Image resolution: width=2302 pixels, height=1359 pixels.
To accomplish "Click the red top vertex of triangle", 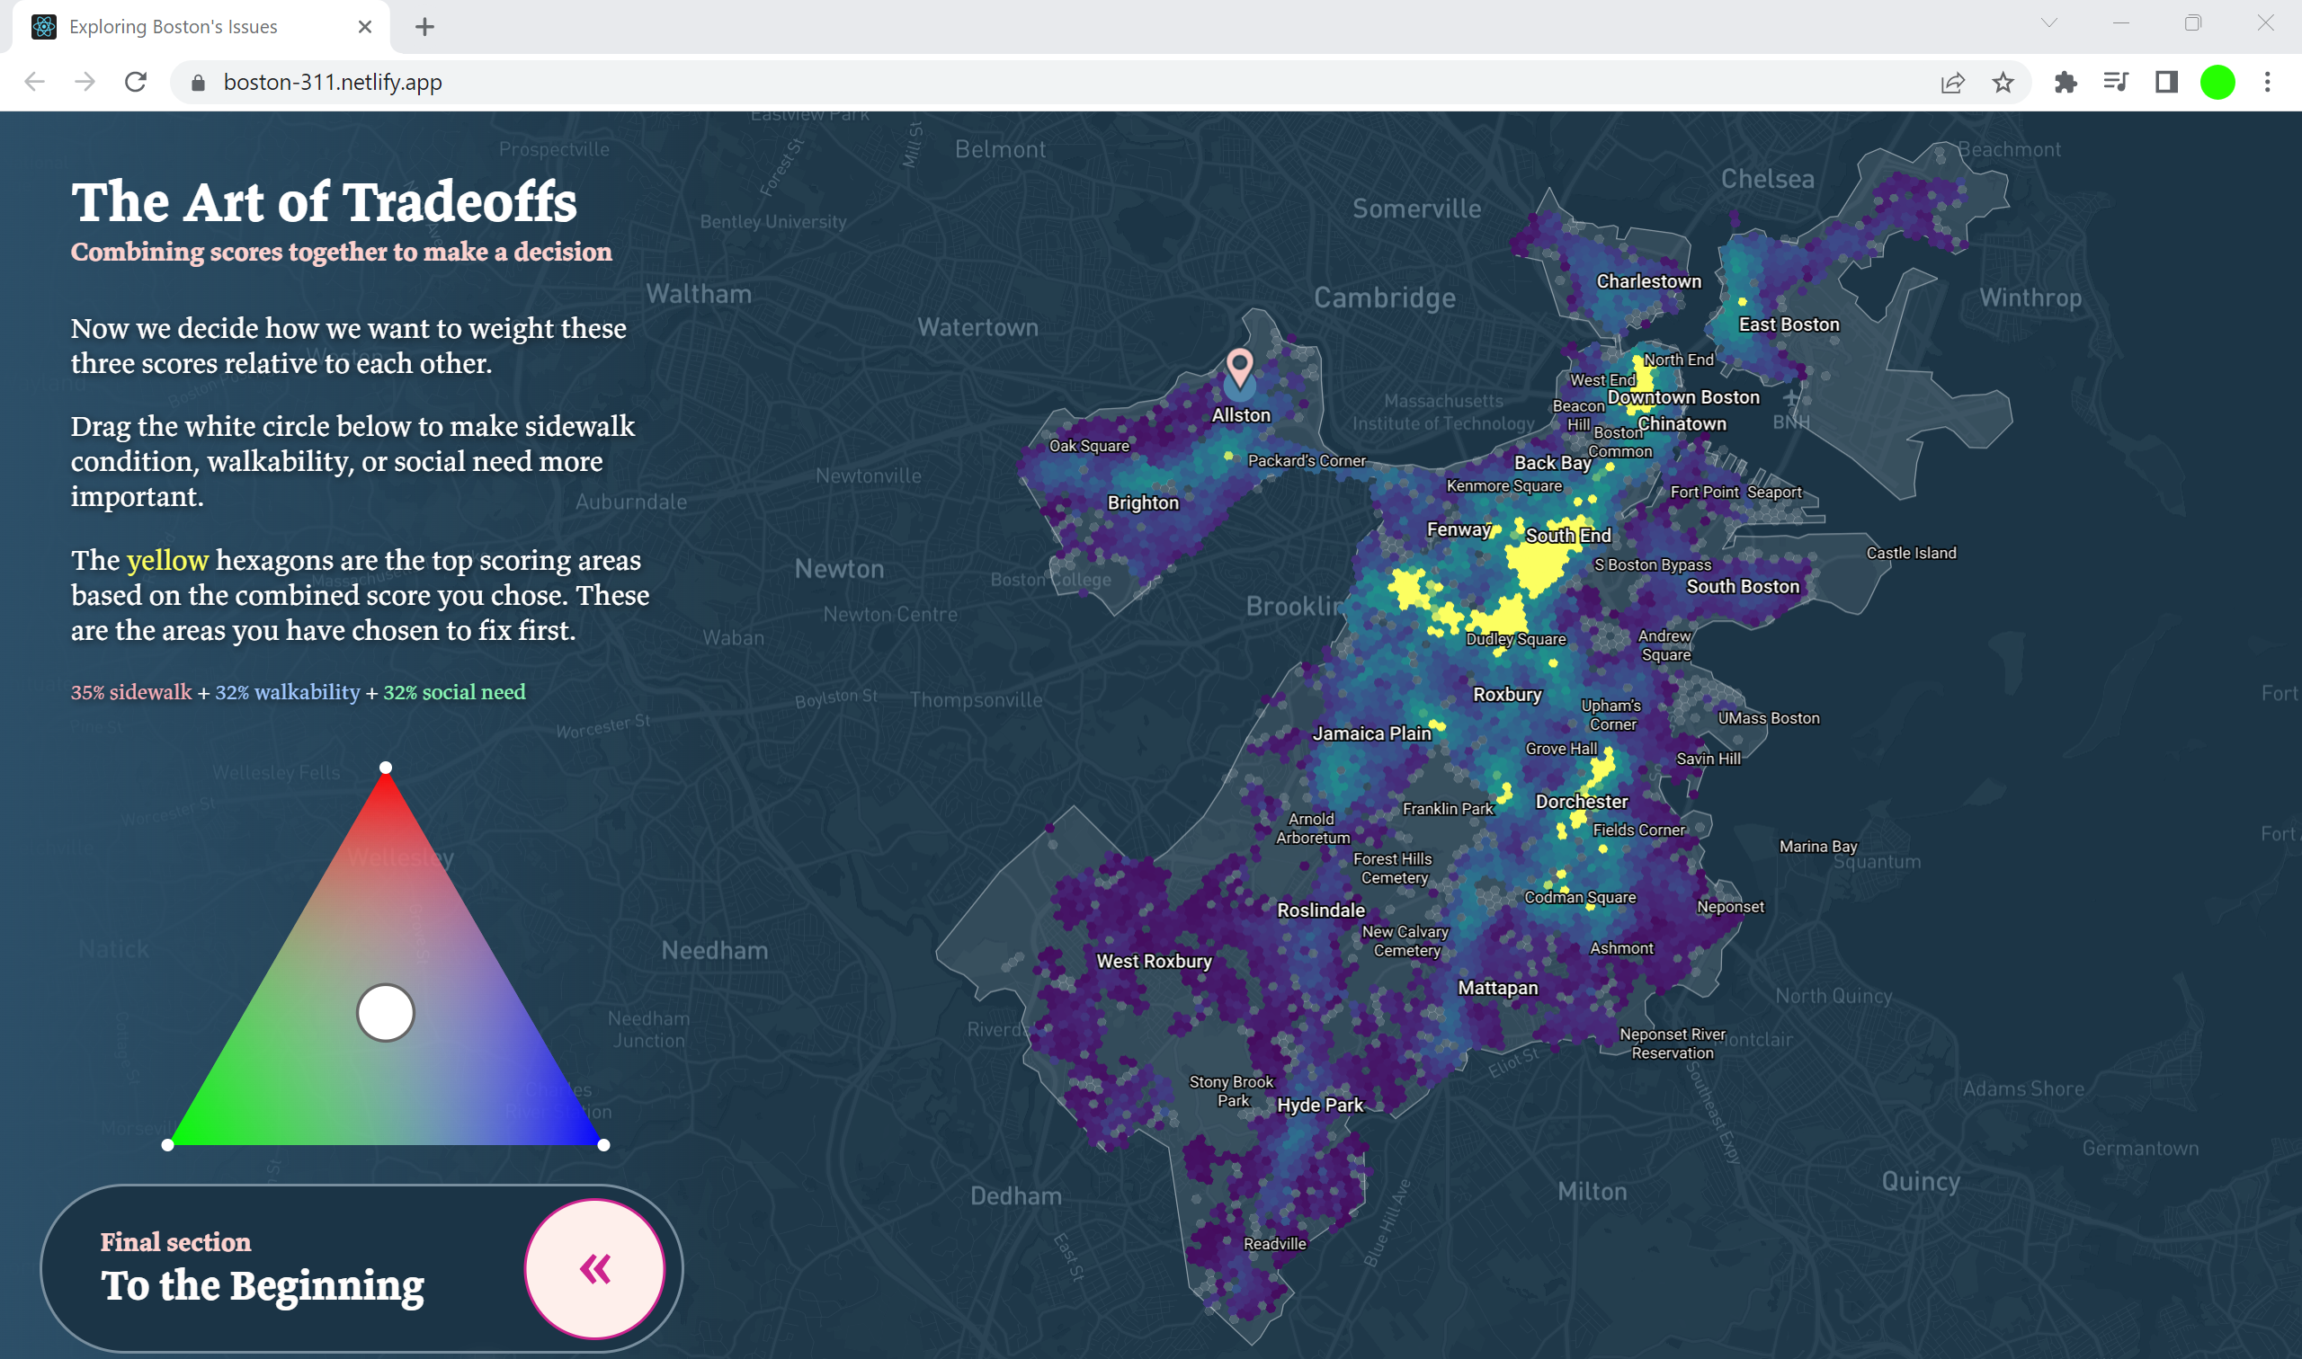I will tap(386, 768).
